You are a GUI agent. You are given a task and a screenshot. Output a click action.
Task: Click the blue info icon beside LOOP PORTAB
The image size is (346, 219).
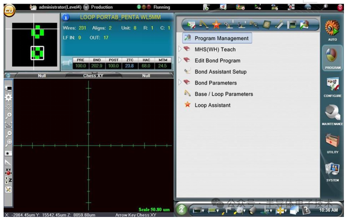pyautogui.click(x=66, y=17)
